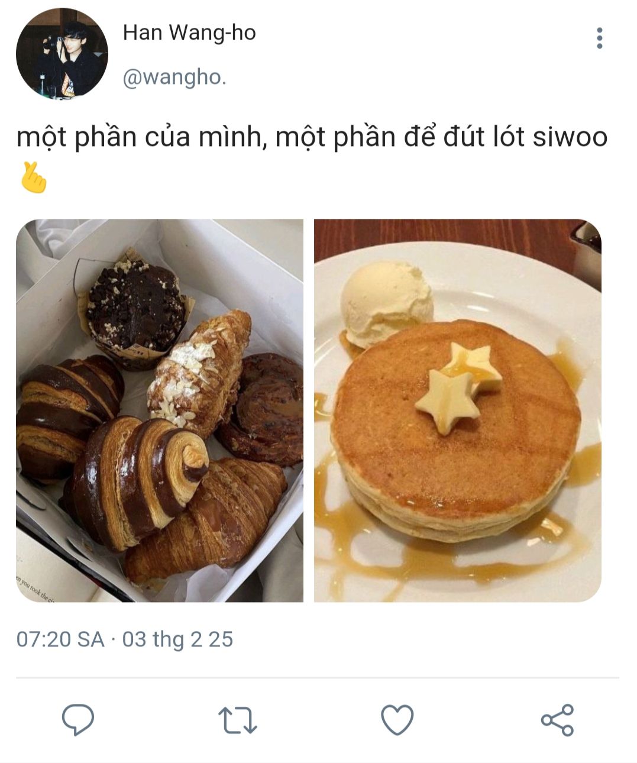Click the date 03 thg 2 25
Viewport: 637px width, 763px height.
pos(177,639)
